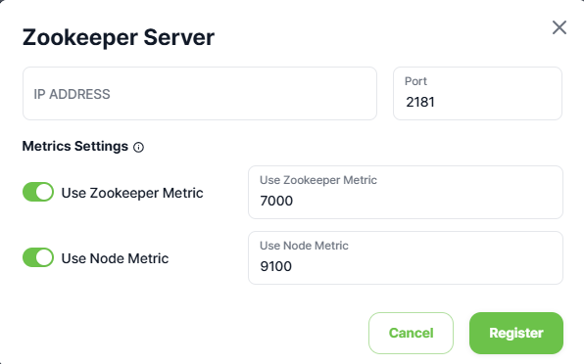Click the info icon beside Metrics Settings
584x364 pixels.
coord(138,147)
